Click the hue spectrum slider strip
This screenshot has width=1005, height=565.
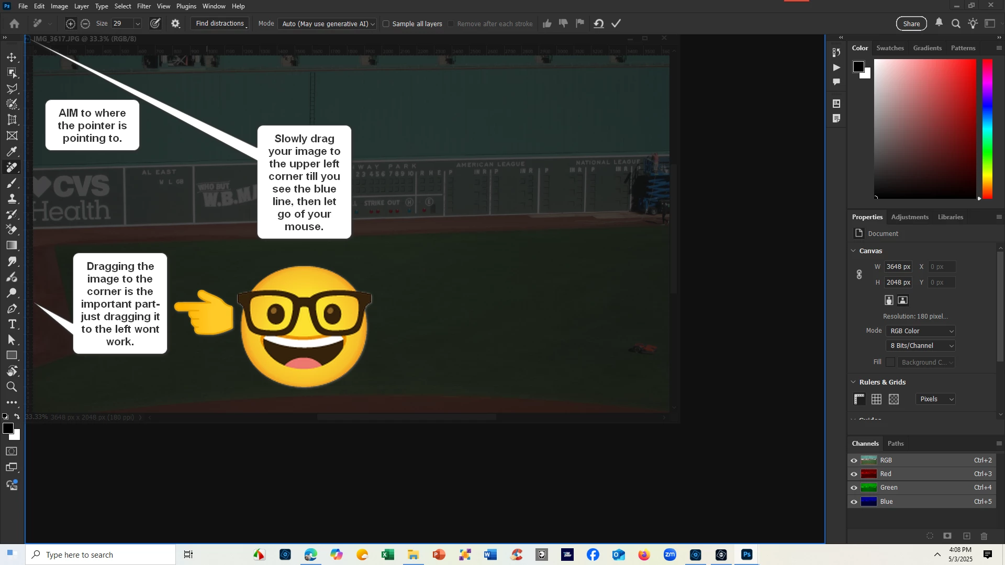click(x=987, y=128)
